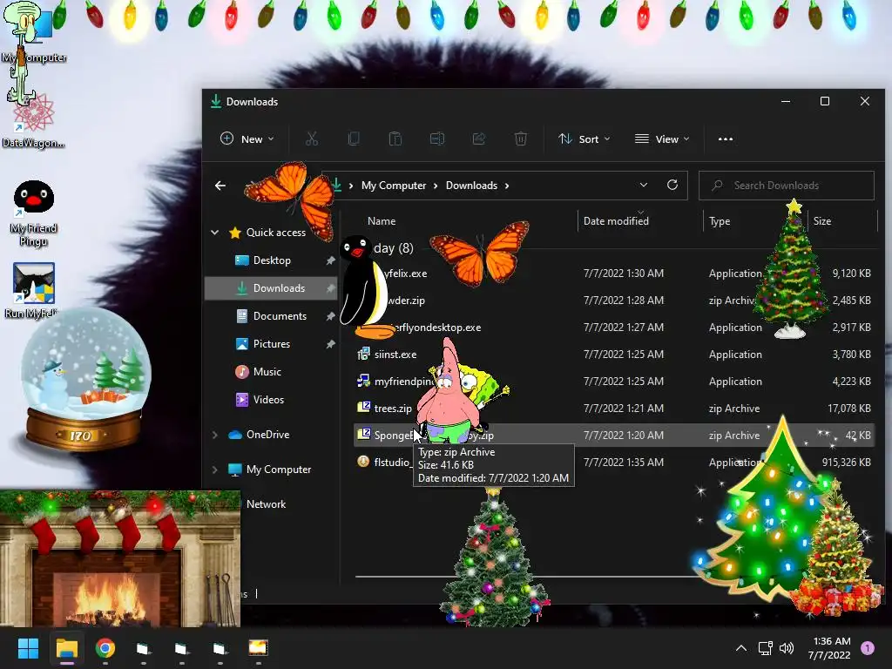The height and width of the screenshot is (669, 892).
Task: Sort by the Date modified column header
Action: 616,220
